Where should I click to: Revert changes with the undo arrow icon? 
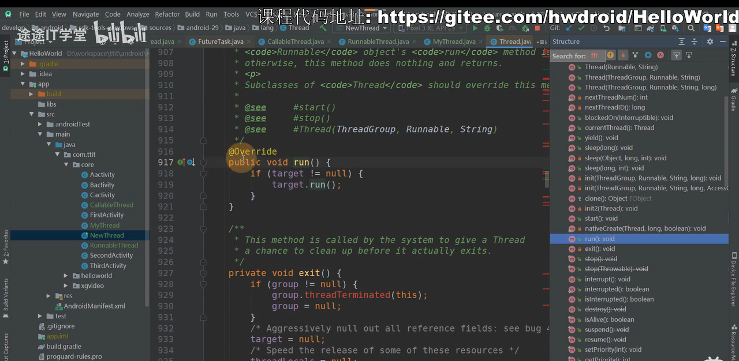pyautogui.click(x=606, y=28)
